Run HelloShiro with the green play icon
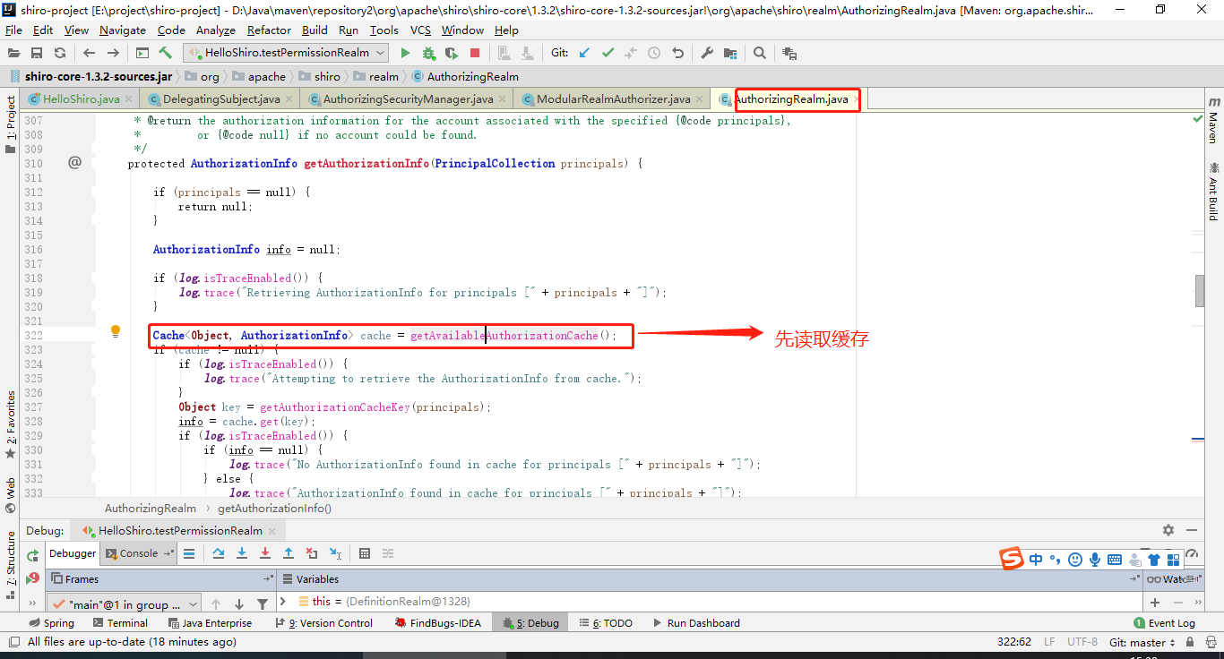The height and width of the screenshot is (659, 1224). point(405,53)
